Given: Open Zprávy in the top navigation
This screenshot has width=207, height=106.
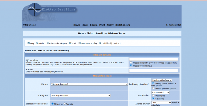Looking at the screenshot, I should coord(110,25).
